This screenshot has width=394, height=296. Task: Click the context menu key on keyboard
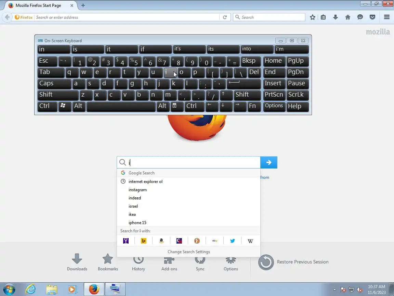(x=177, y=107)
